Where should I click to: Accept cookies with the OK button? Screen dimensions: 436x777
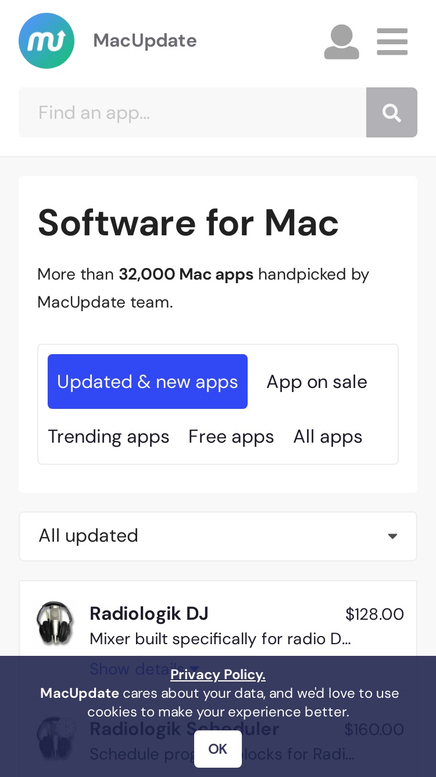tap(218, 749)
